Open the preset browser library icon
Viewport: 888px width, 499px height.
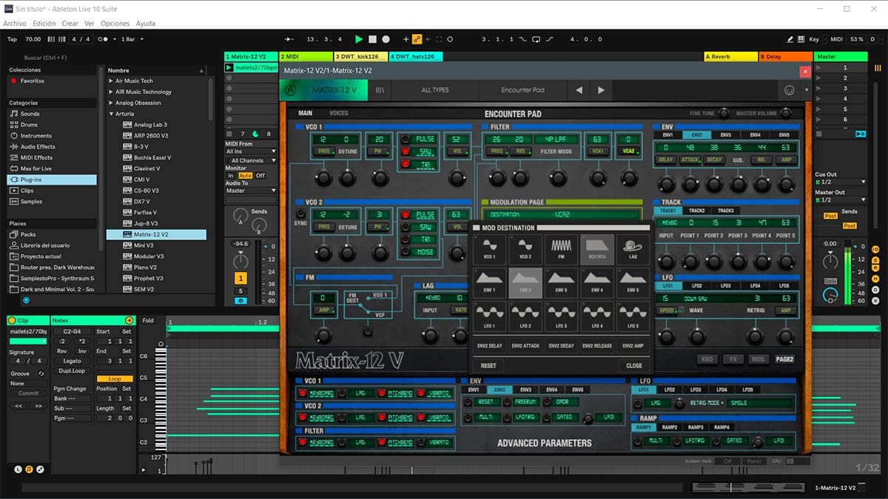click(380, 90)
